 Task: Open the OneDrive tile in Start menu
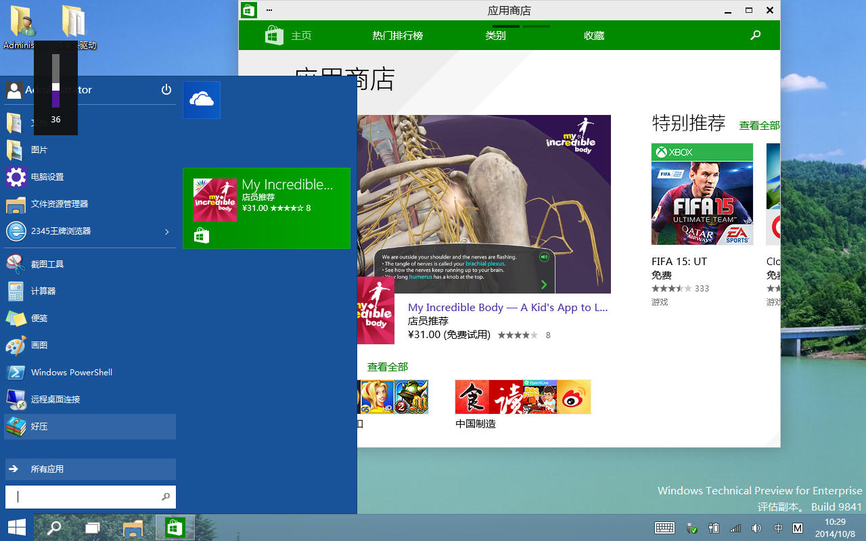click(x=202, y=100)
